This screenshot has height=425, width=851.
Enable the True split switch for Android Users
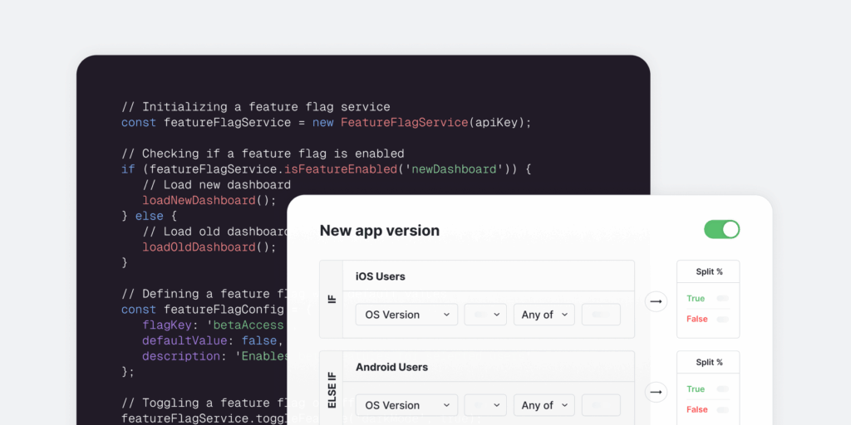tap(722, 389)
